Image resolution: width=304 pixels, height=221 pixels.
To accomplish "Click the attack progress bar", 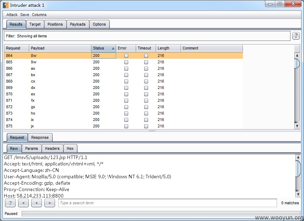I will point(161,214).
